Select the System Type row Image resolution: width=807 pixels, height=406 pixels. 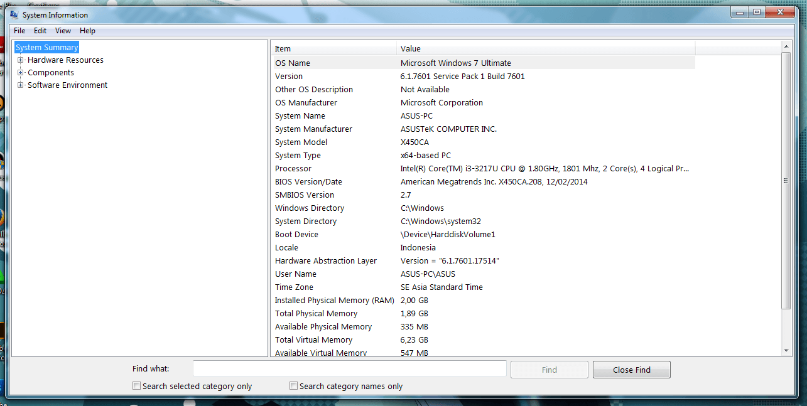click(483, 155)
